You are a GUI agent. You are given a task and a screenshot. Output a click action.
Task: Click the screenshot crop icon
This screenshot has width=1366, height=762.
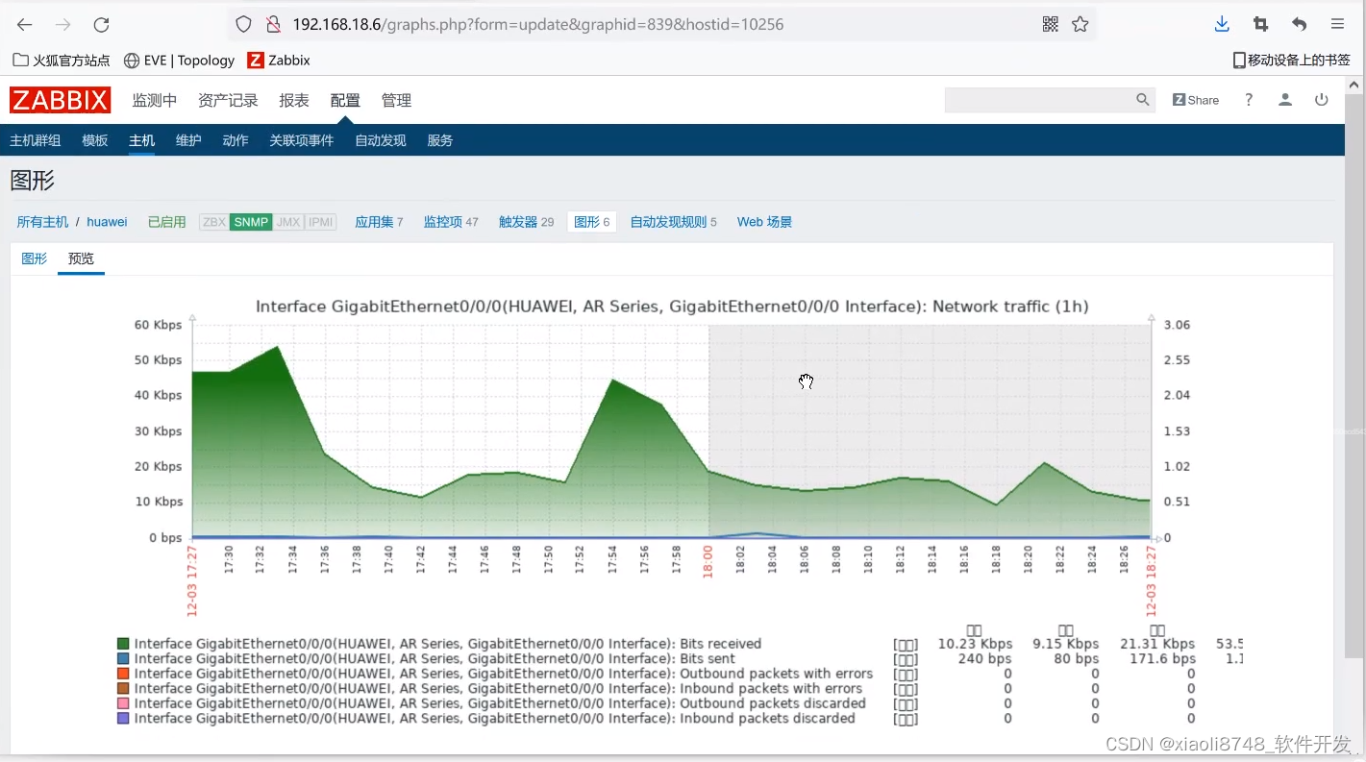(1260, 24)
